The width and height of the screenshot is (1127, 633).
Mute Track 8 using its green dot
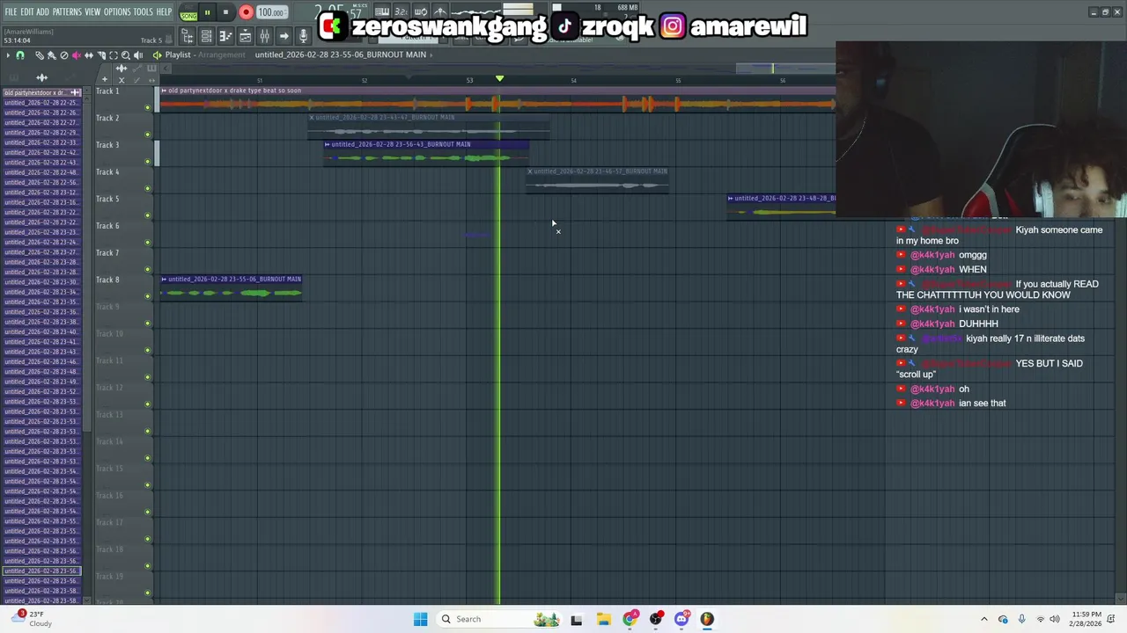[x=148, y=297]
